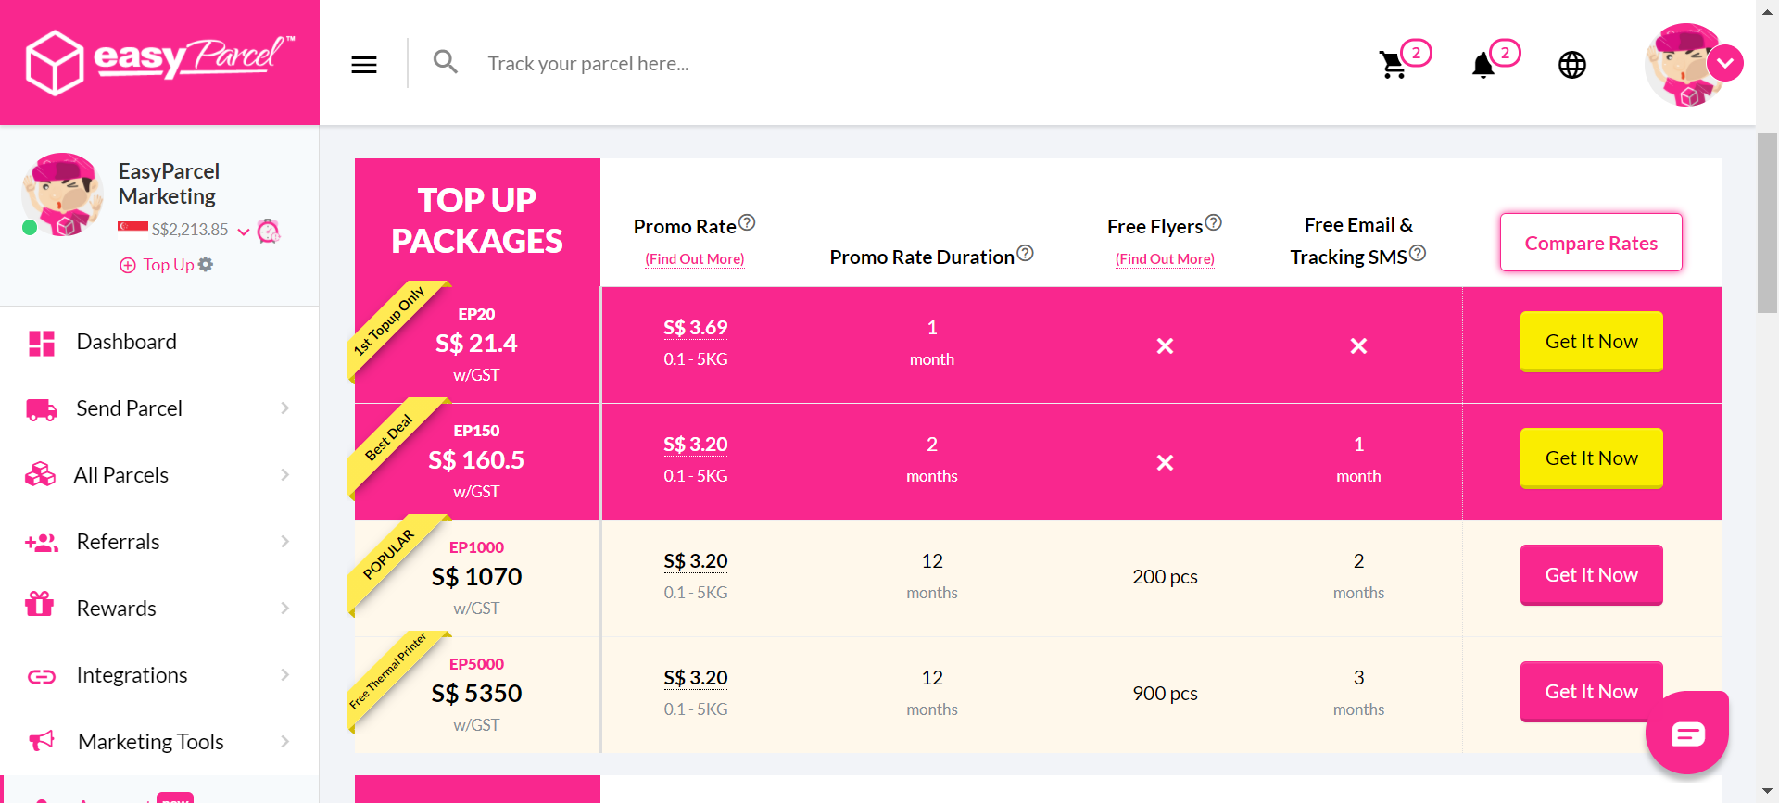Select the EP5000 S$ 5350 package
This screenshot has height=803, width=1779.
(476, 694)
